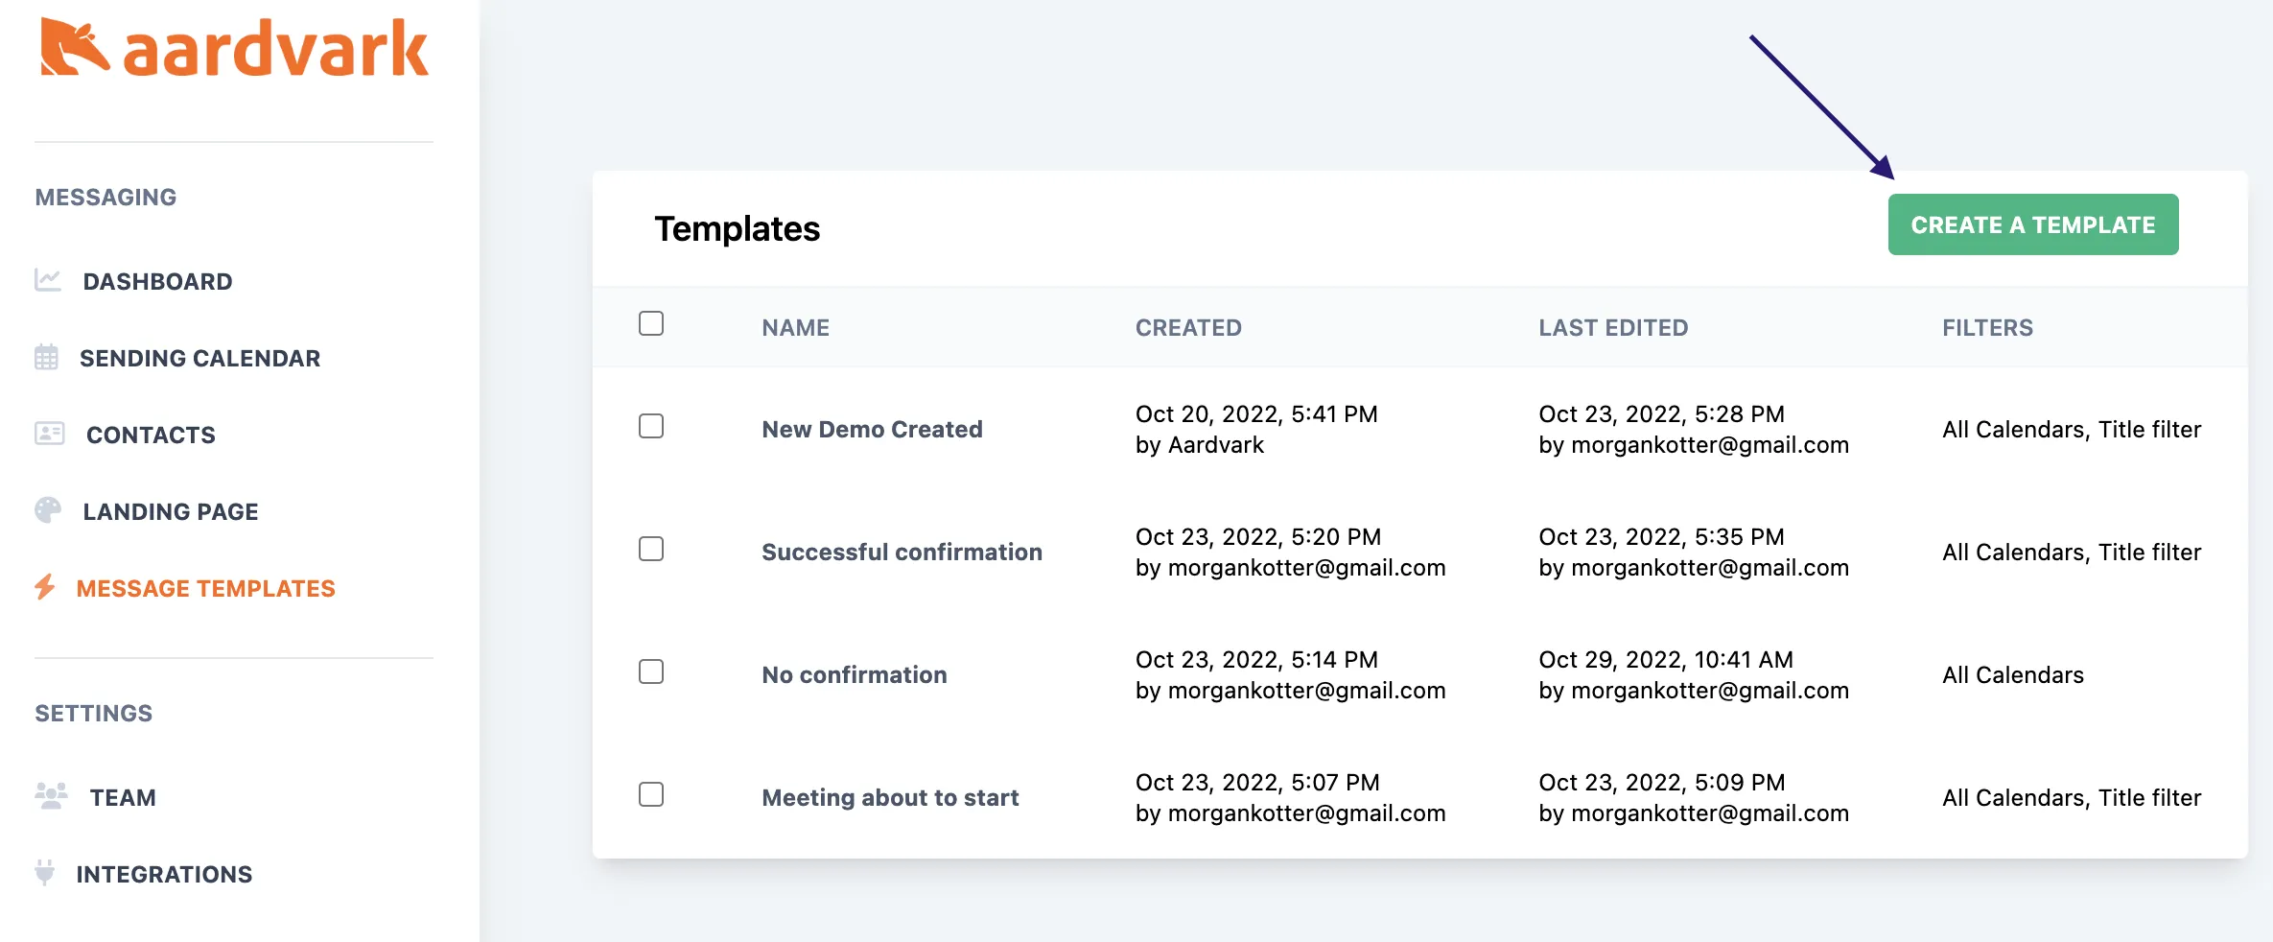2273x942 pixels.
Task: Click the Last Edited column header
Action: tap(1613, 328)
